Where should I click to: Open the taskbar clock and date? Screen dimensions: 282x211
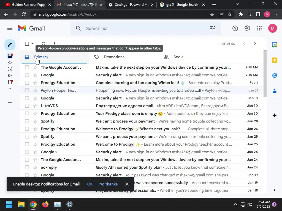pos(264,204)
